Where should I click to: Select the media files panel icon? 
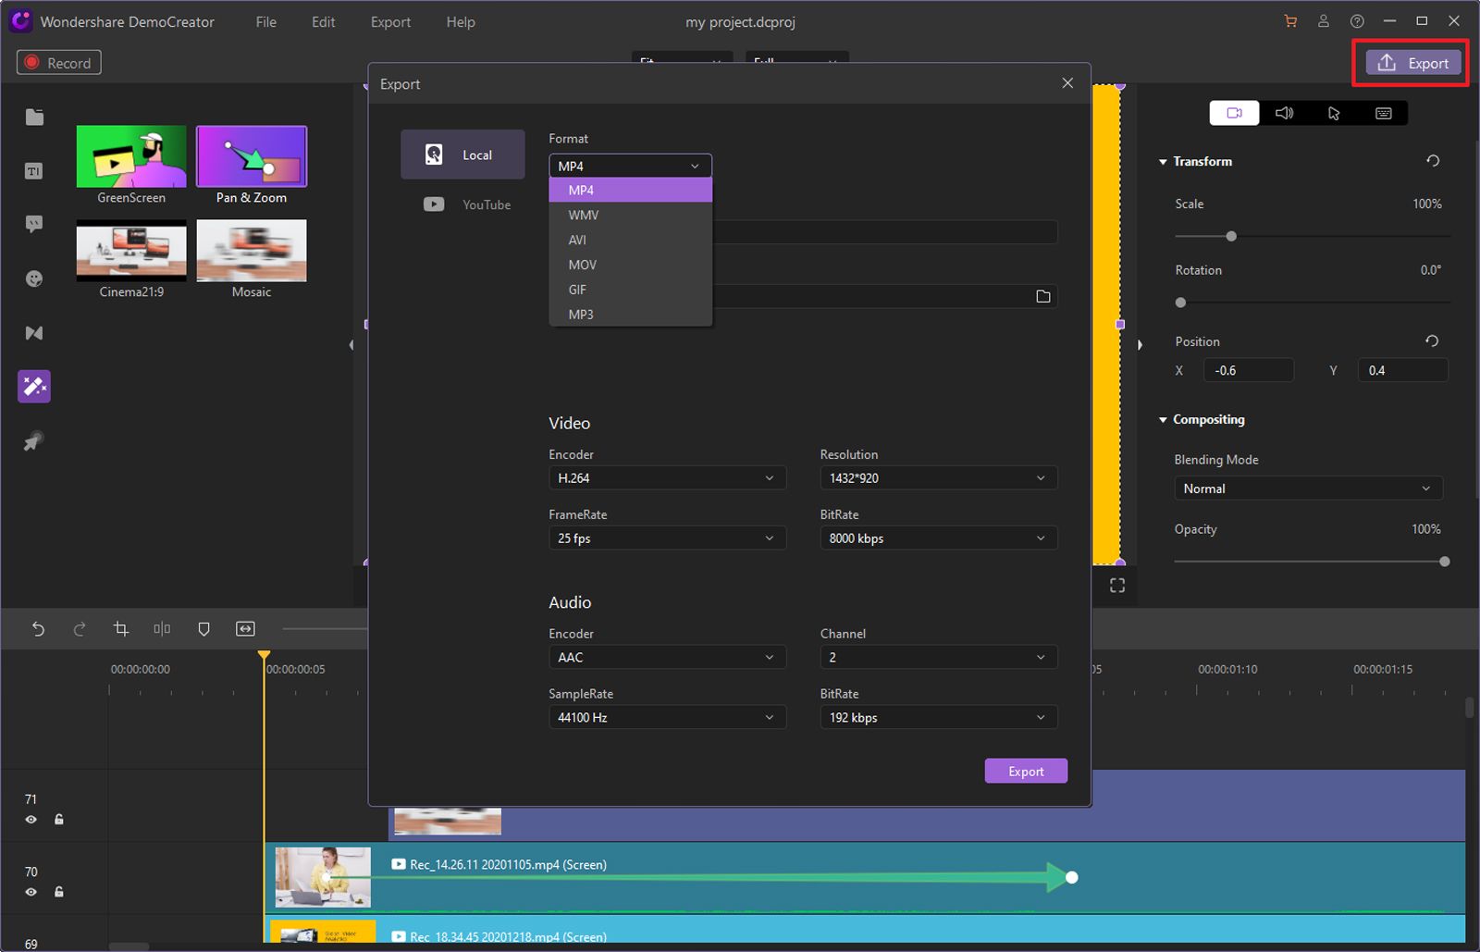33,117
